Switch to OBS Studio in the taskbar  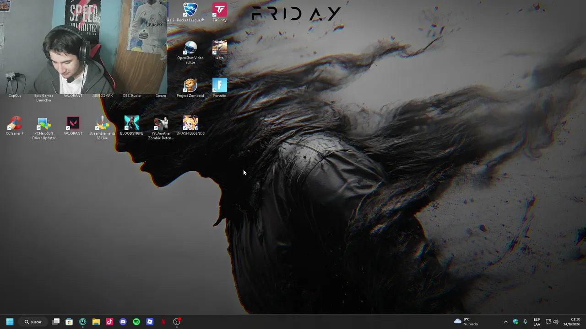click(x=177, y=322)
